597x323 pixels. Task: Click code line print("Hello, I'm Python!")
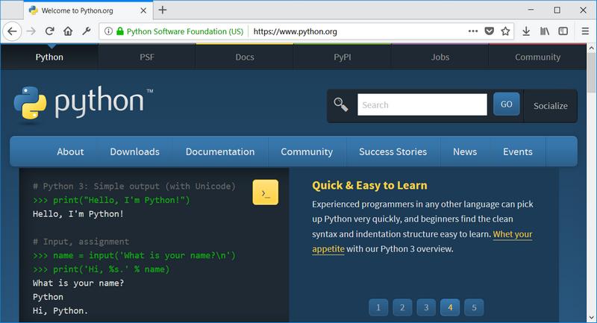tap(111, 200)
